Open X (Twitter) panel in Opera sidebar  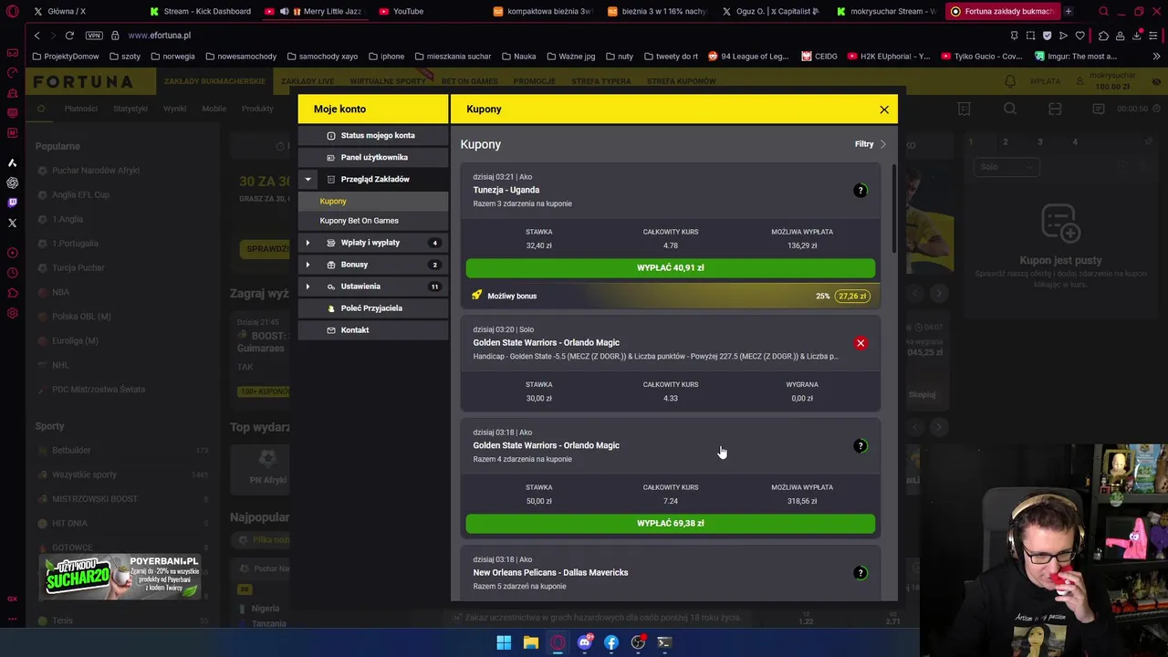click(x=12, y=223)
